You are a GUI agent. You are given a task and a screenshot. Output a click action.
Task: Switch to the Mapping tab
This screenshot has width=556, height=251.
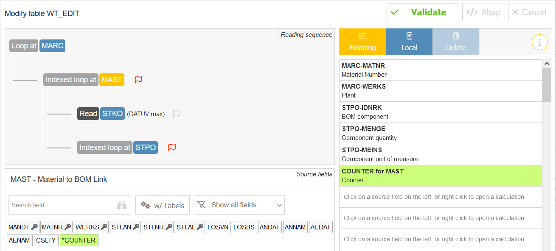click(x=362, y=42)
